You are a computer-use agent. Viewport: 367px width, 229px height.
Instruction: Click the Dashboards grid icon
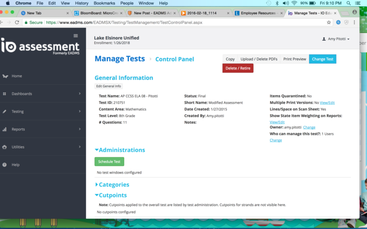(x=5, y=94)
